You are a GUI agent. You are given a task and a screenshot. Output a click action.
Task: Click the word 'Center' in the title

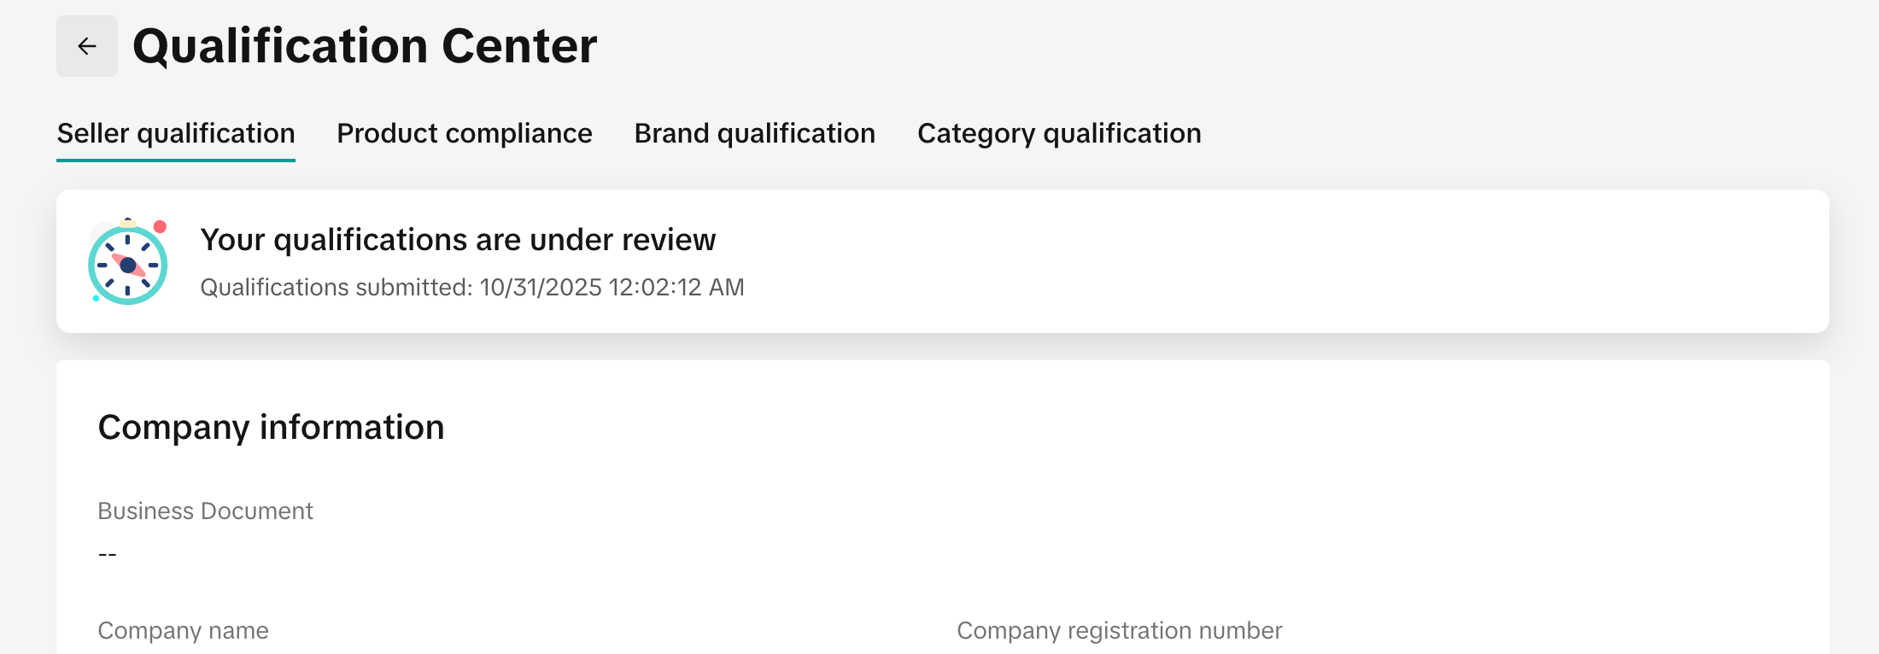tap(519, 46)
